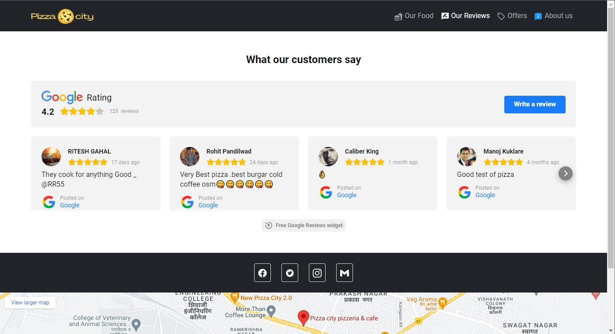Click Google icon in Manoj Kuklare card

coord(465,192)
